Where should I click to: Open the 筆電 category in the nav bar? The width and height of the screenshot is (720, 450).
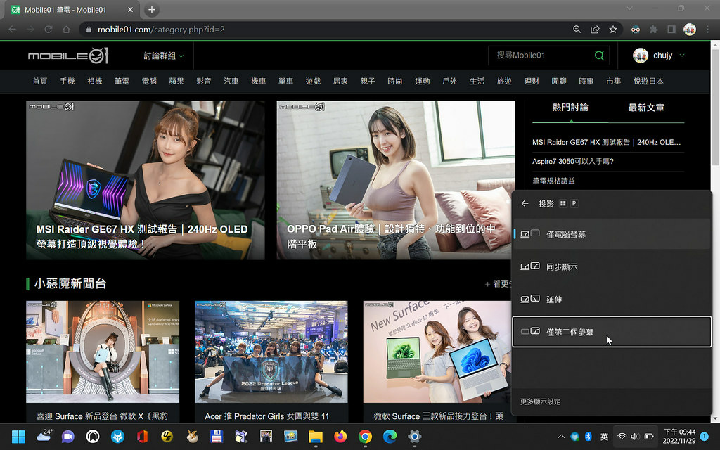point(122,82)
